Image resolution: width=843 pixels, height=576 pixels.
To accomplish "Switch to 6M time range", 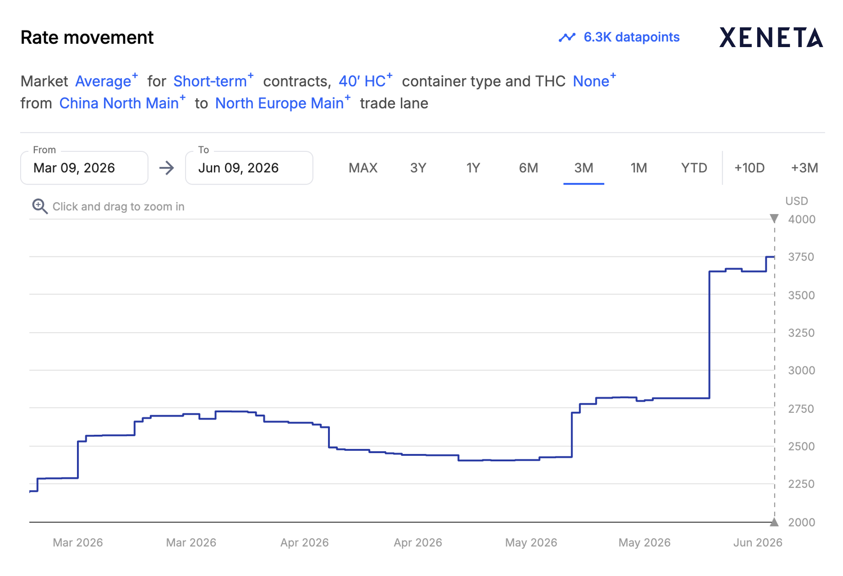I will pos(528,168).
